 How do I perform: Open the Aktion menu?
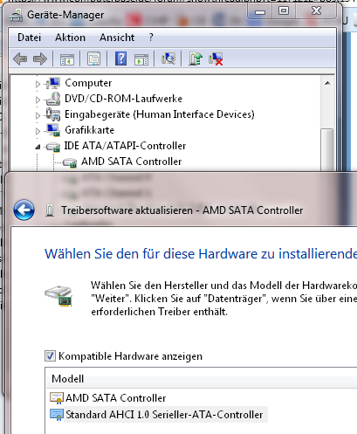pyautogui.click(x=70, y=38)
